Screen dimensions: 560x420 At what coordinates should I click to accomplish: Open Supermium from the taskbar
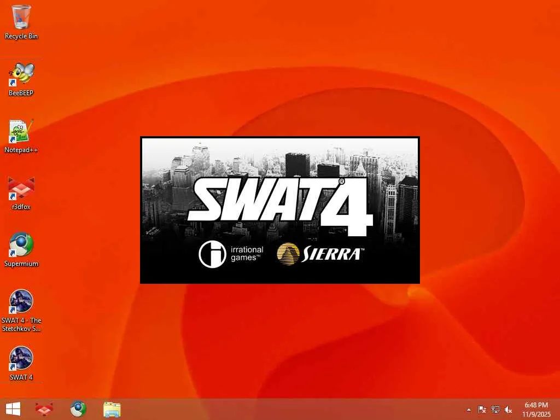78,409
